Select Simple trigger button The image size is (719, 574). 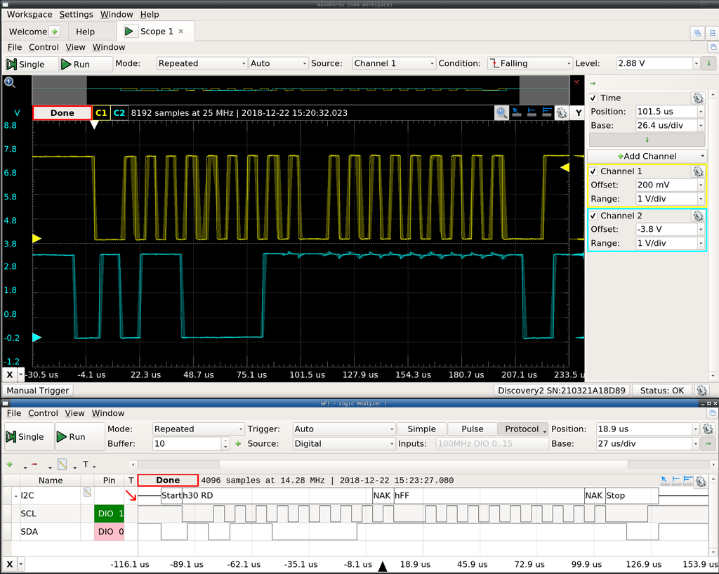coord(421,429)
